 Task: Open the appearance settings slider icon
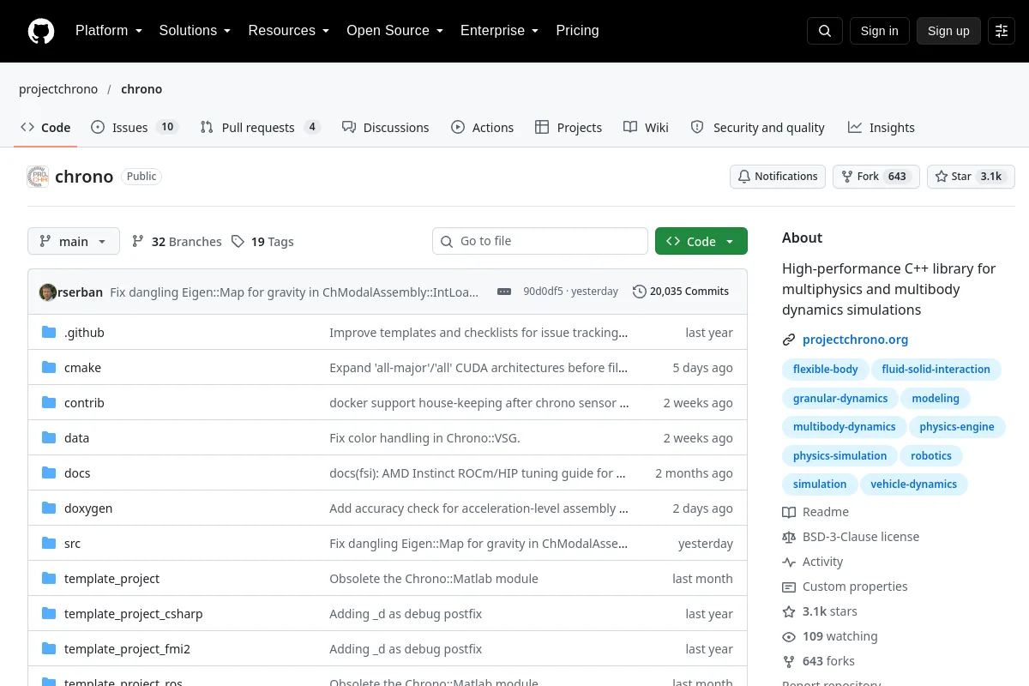point(1002,31)
